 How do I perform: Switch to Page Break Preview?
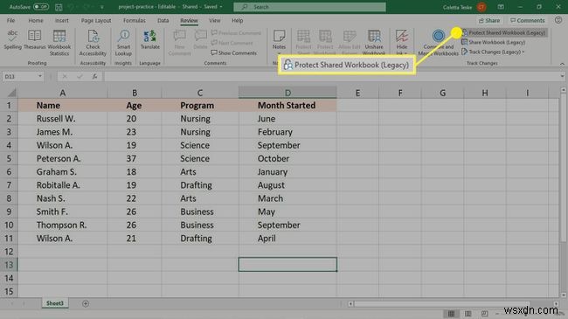pos(485,314)
